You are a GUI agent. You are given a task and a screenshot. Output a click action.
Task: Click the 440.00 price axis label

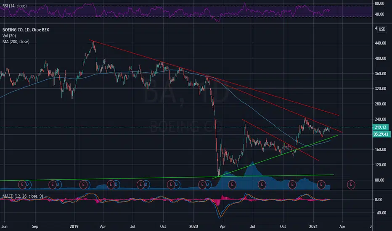click(x=381, y=43)
